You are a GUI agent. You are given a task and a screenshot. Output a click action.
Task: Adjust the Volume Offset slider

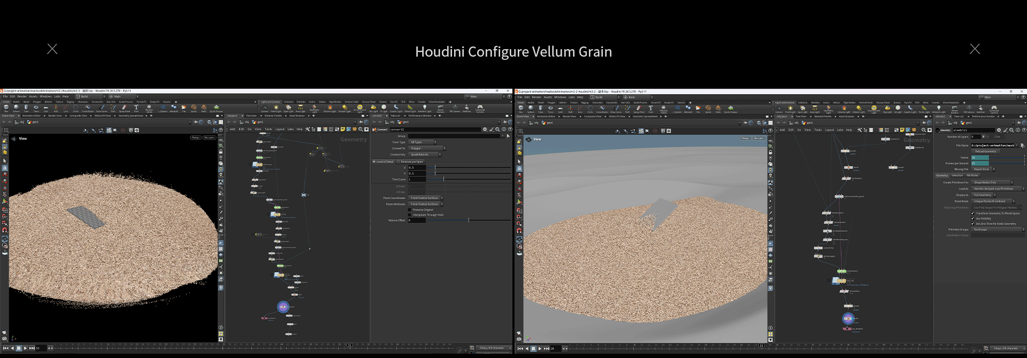469,220
